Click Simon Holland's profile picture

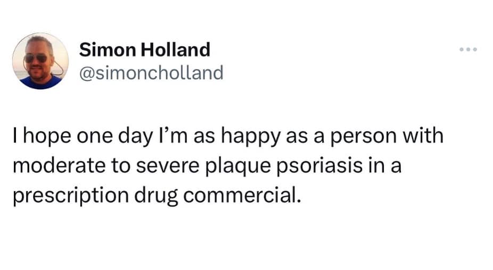tap(40, 61)
